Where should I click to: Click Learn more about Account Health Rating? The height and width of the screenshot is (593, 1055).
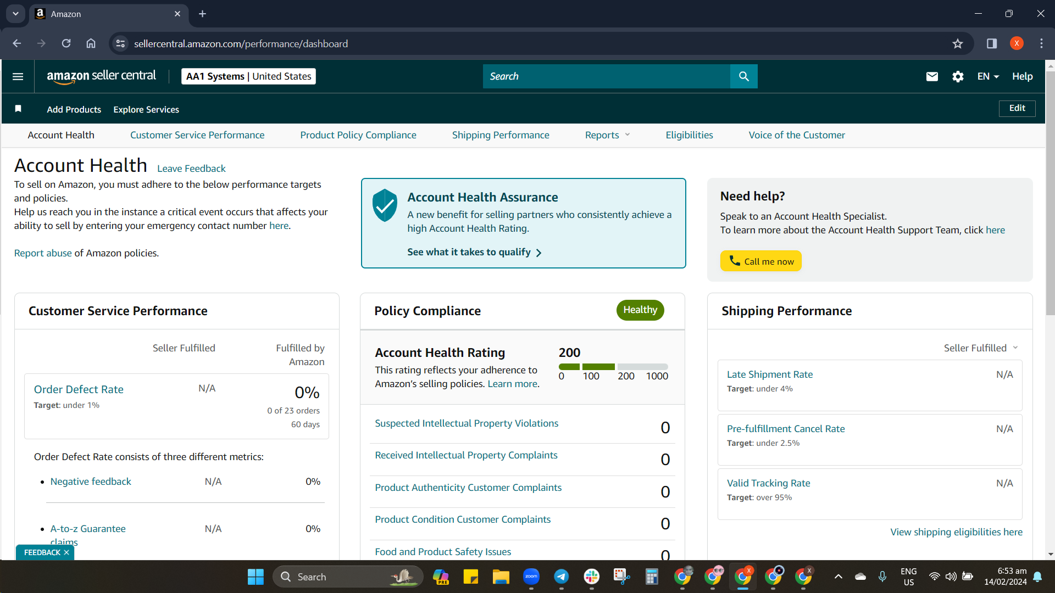tap(512, 384)
